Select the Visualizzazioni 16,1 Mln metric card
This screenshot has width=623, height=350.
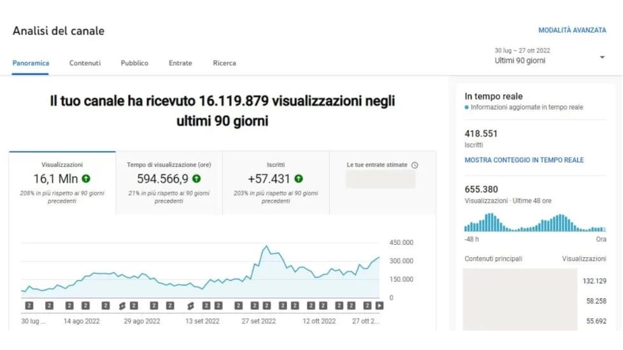tap(62, 183)
